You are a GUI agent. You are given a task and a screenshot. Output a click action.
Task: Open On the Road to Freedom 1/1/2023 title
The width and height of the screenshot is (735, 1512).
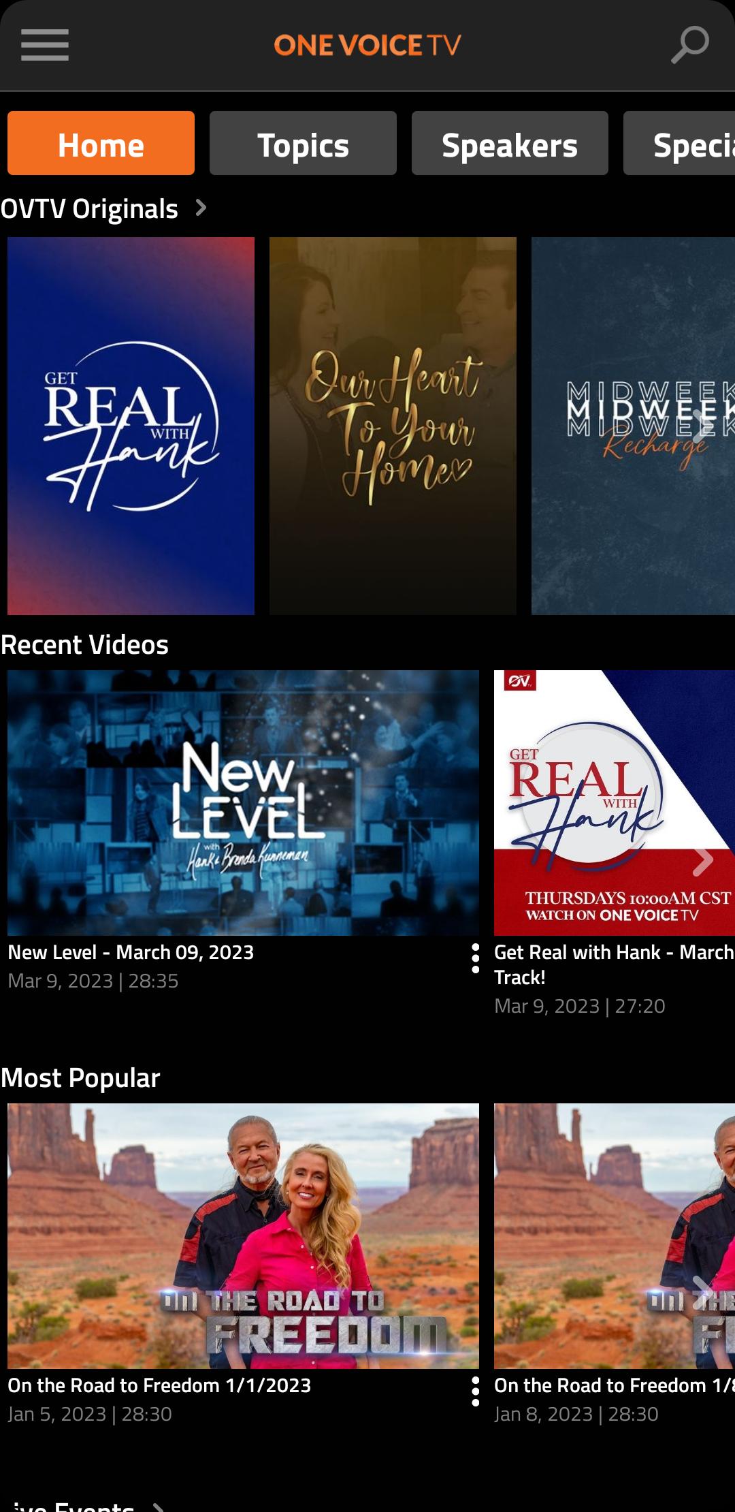pyautogui.click(x=159, y=1385)
